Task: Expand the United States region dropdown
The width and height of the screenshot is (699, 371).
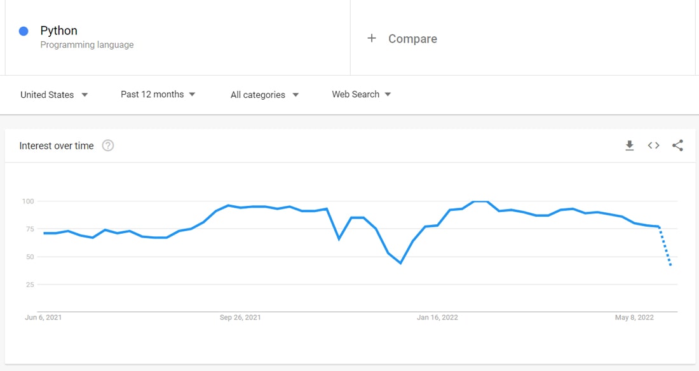Action: pyautogui.click(x=54, y=95)
